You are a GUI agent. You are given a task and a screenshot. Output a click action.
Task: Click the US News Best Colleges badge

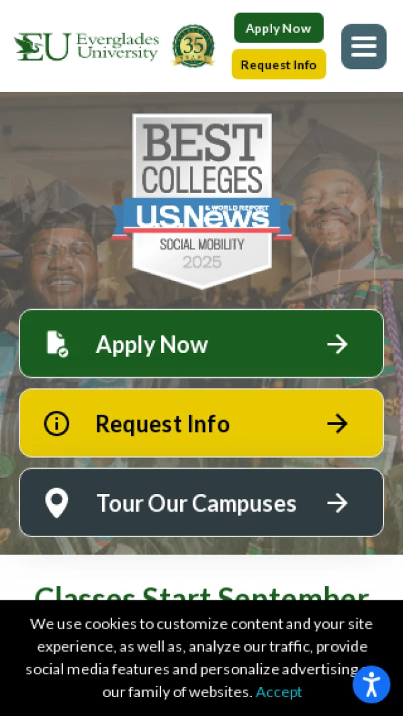click(x=202, y=201)
